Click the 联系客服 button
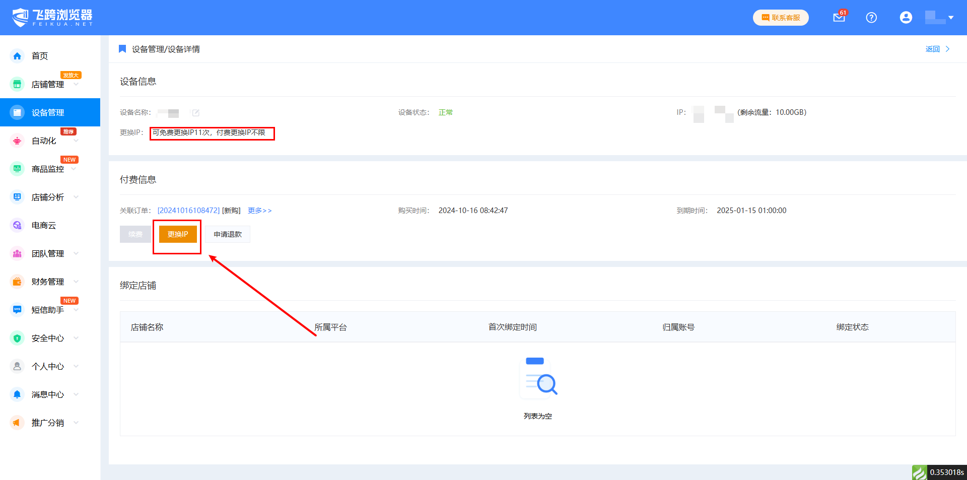 781,18
